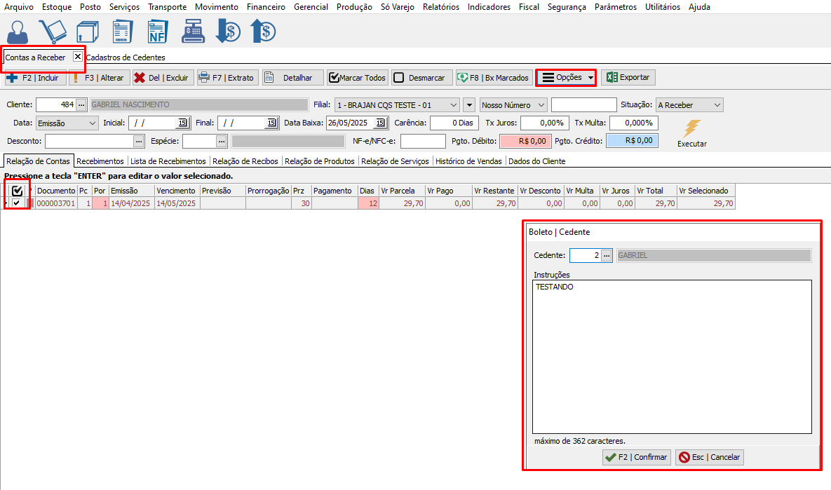This screenshot has height=490, width=831.
Task: Toggle the select-all checkbox in grid header
Action: 18,191
